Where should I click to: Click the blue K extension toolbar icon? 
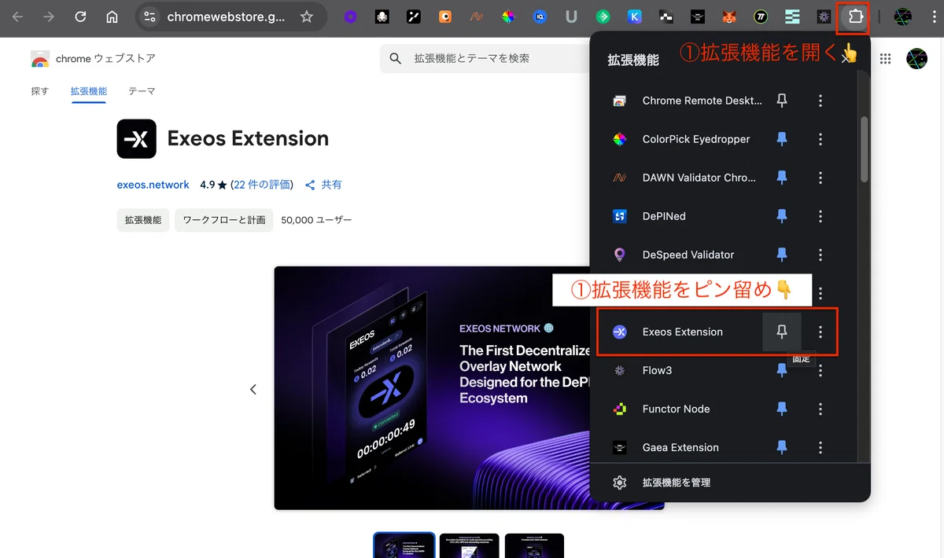click(635, 17)
